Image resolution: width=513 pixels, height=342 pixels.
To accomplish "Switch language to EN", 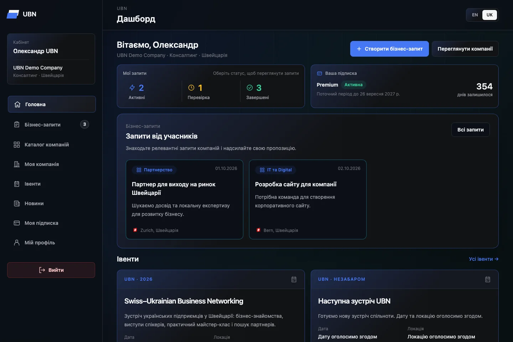I will (x=475, y=15).
